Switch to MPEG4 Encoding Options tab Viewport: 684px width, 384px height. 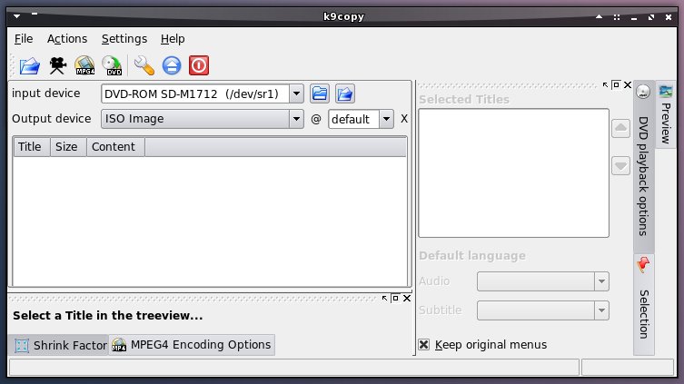tap(192, 345)
